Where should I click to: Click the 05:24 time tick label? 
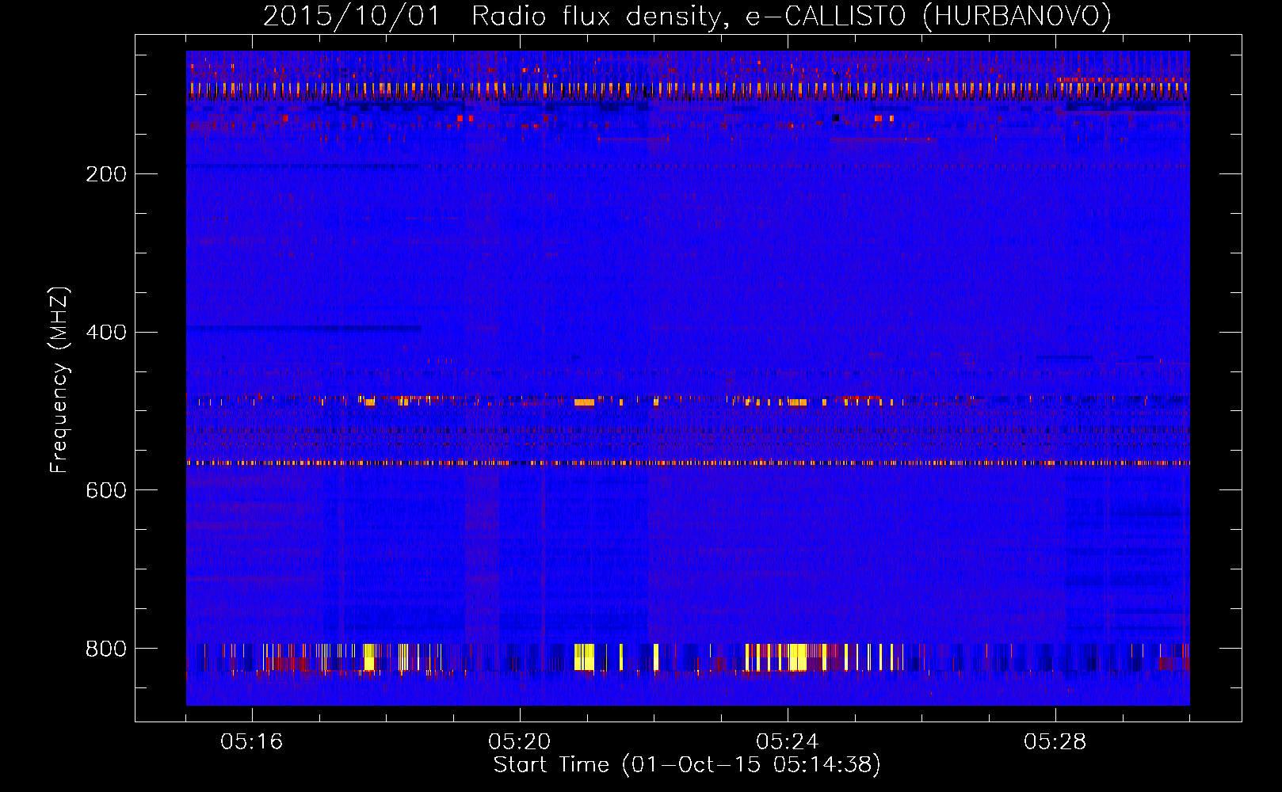pyautogui.click(x=788, y=742)
